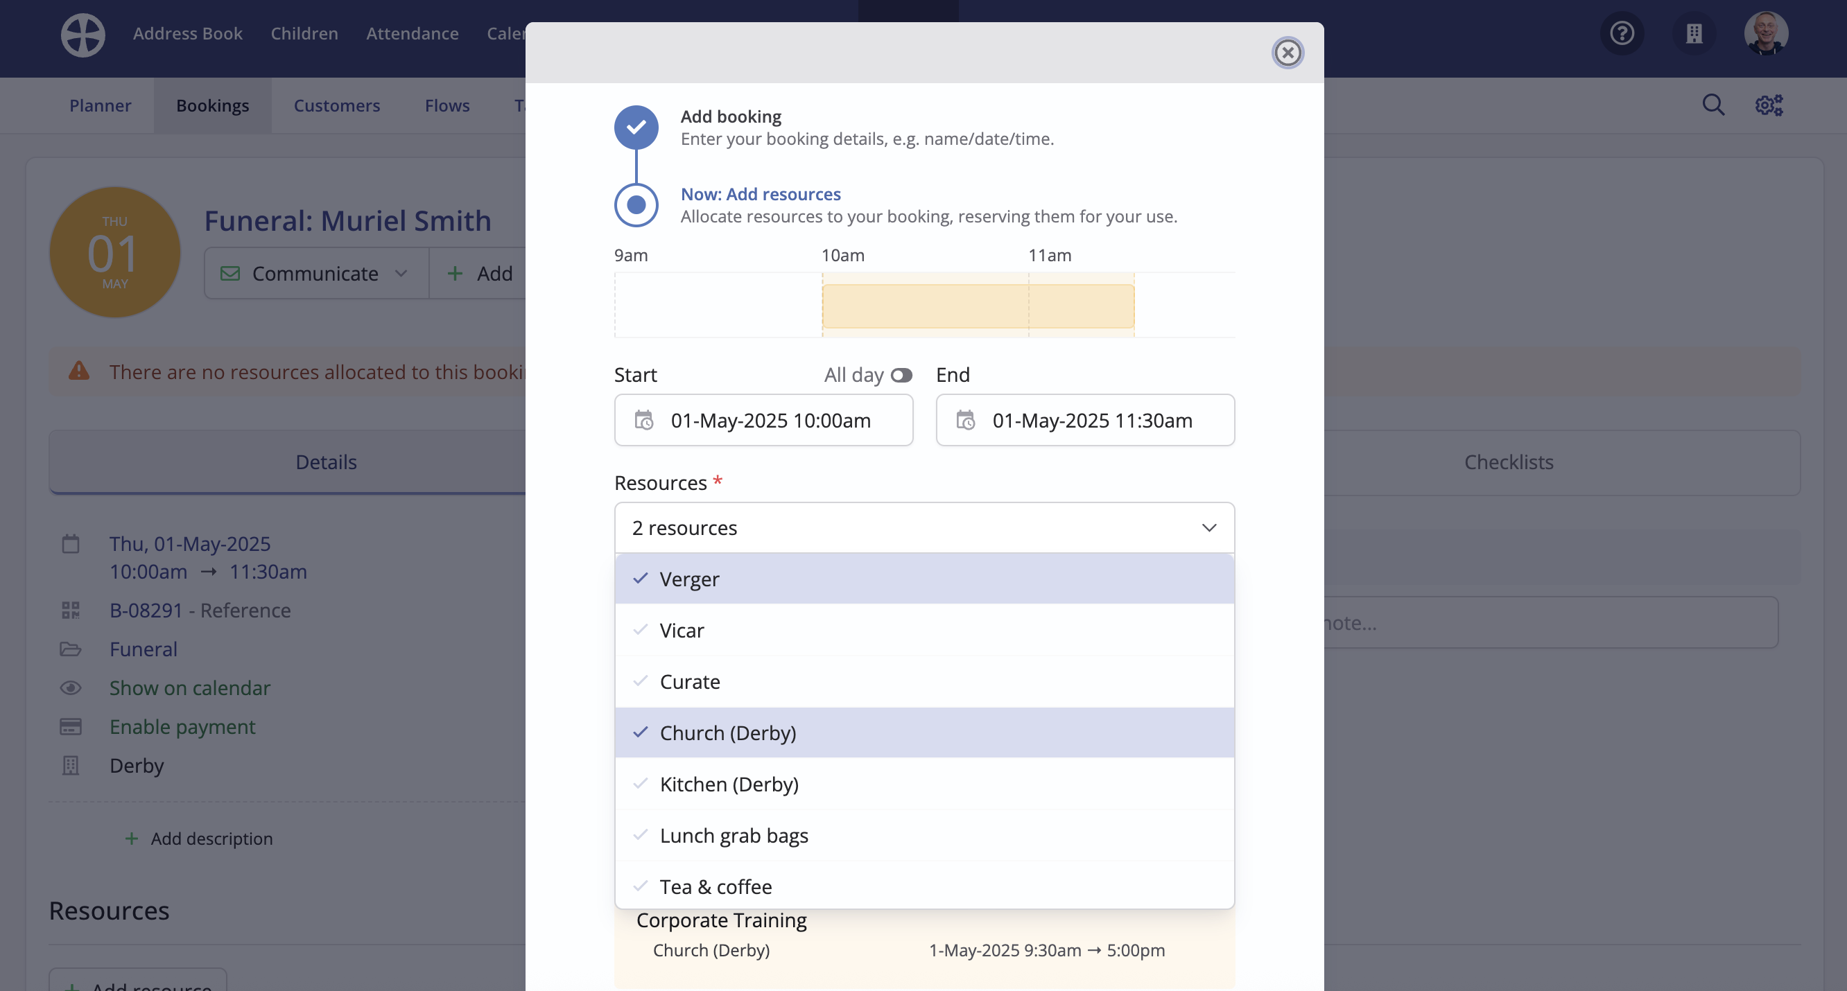This screenshot has height=991, width=1847.
Task: Open the sites building icon in header
Action: (x=1694, y=34)
